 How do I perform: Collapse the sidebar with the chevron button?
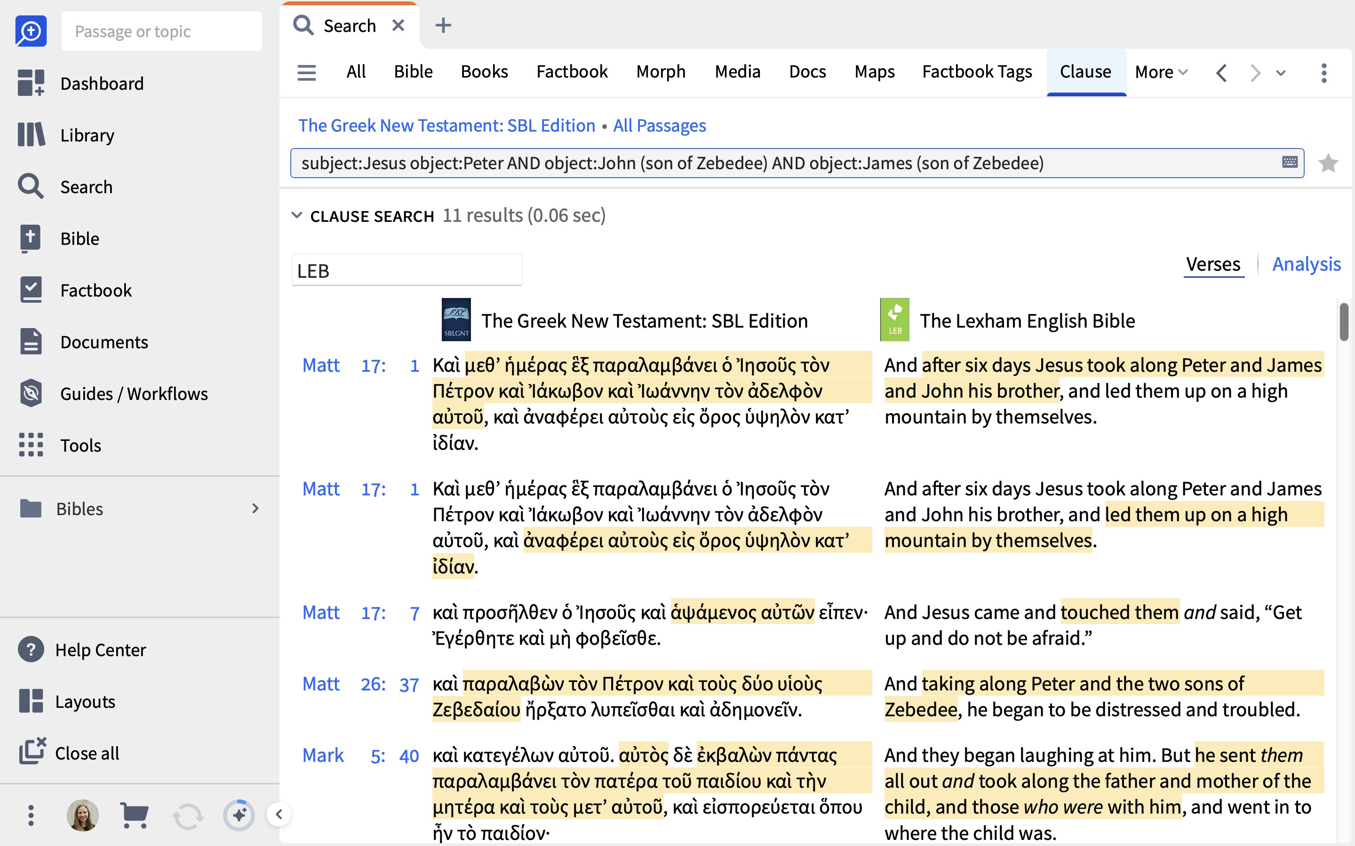click(279, 814)
